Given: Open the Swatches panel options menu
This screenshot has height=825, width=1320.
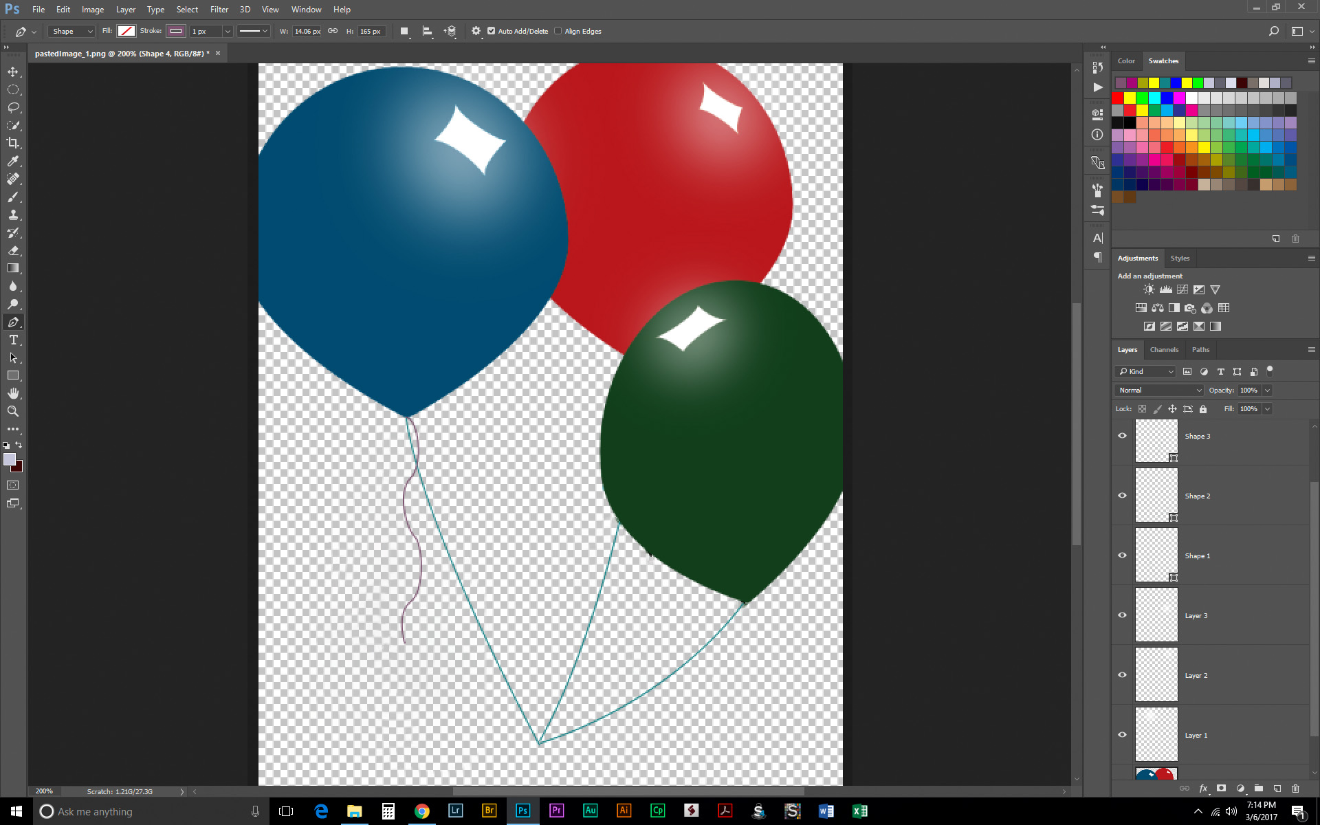Looking at the screenshot, I should pos(1311,60).
